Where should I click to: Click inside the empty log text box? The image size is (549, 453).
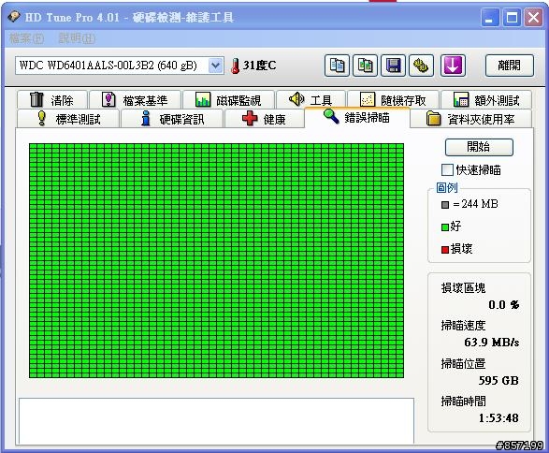[x=216, y=420]
